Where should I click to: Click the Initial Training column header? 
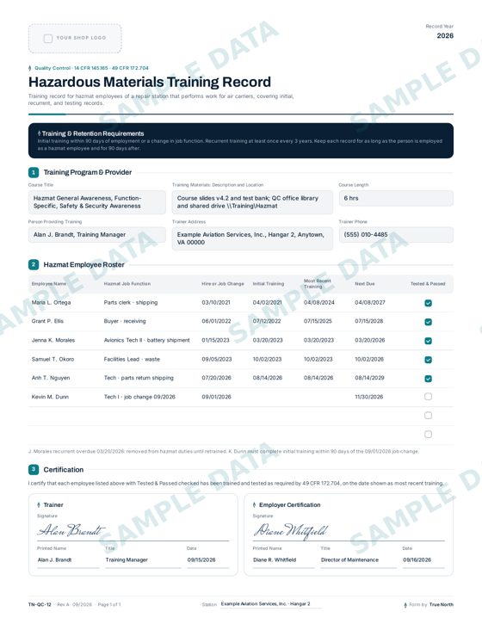tap(269, 284)
